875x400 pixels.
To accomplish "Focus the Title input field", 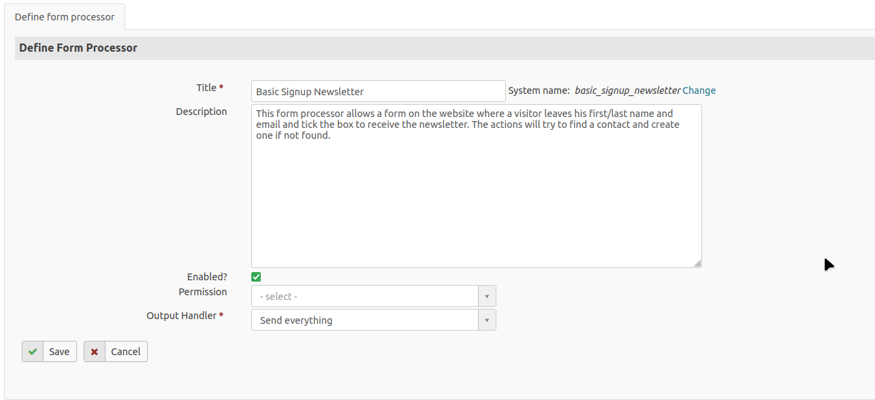I will [378, 92].
